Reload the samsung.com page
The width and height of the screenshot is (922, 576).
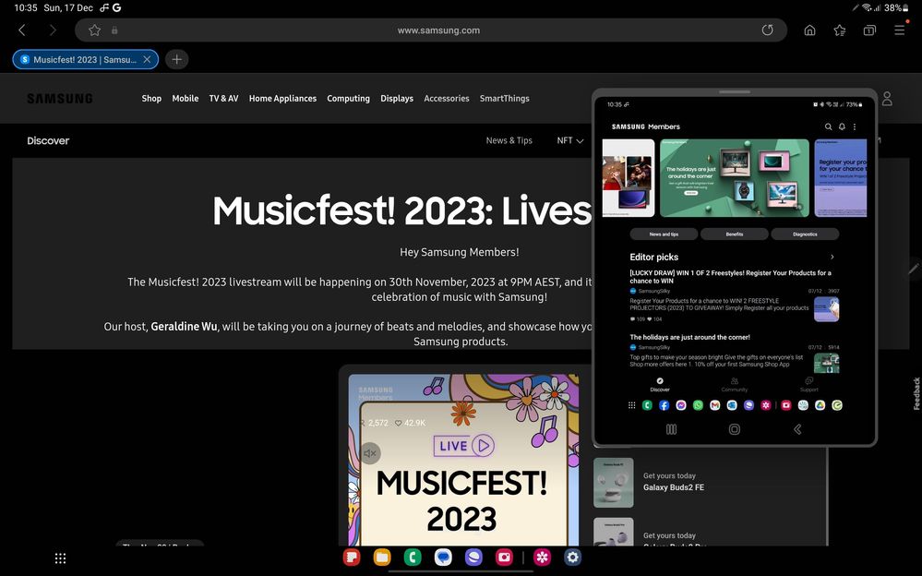pos(767,30)
